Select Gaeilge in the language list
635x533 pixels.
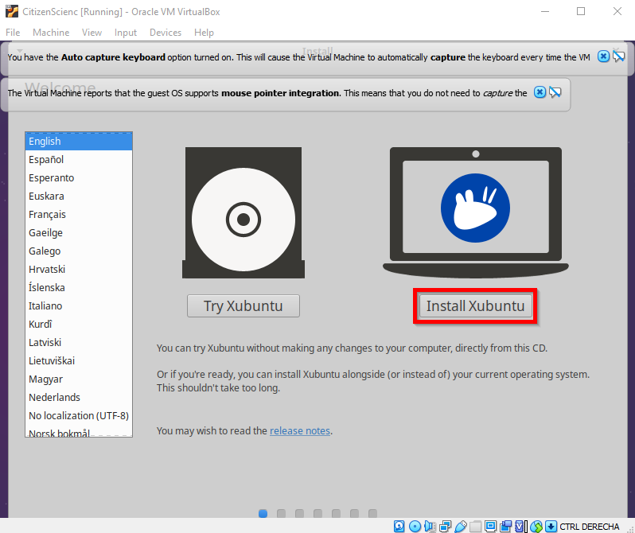[x=79, y=232]
